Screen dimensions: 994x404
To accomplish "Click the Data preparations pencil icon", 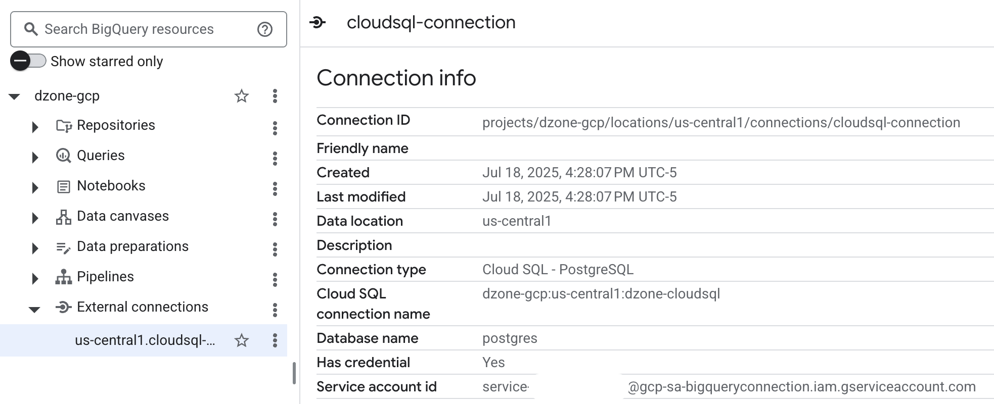I will coord(63,247).
